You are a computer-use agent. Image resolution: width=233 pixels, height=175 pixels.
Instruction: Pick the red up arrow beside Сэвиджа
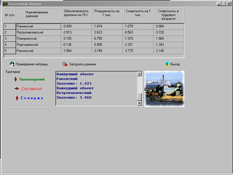(16, 98)
